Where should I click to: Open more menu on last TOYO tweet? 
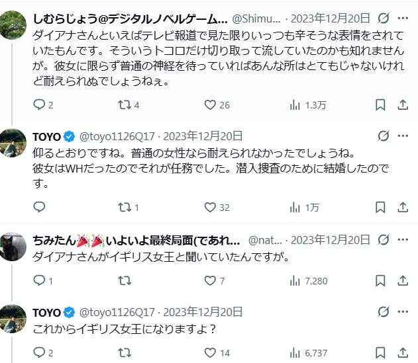pos(403,311)
